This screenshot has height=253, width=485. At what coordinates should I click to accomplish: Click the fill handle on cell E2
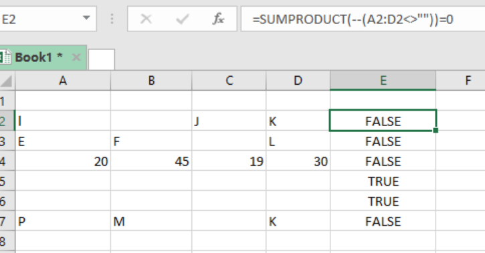click(x=435, y=131)
